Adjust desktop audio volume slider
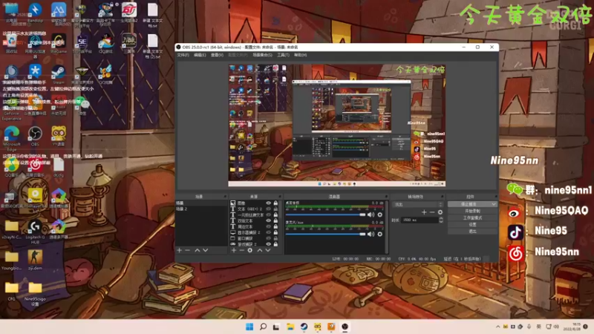Image resolution: width=594 pixels, height=334 pixels. coord(325,215)
